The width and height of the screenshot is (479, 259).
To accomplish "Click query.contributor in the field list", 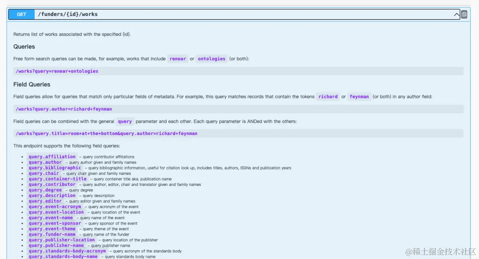I will [52, 184].
